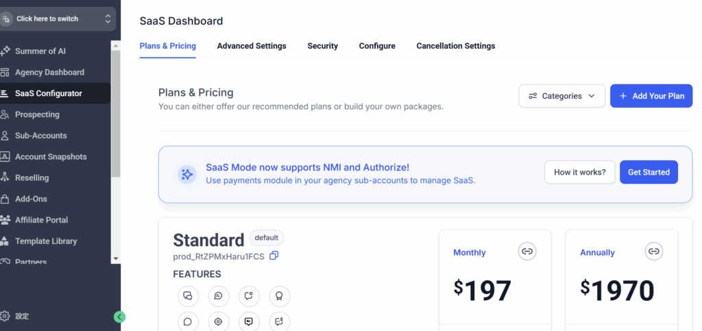Copy the Standard plan product ID
Screen dimensions: 702x331
[x=274, y=256]
